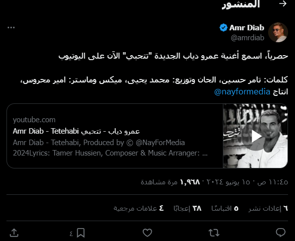Go back using the arrow icon
Viewport: 295px width, 241px height.
(x=283, y=4)
